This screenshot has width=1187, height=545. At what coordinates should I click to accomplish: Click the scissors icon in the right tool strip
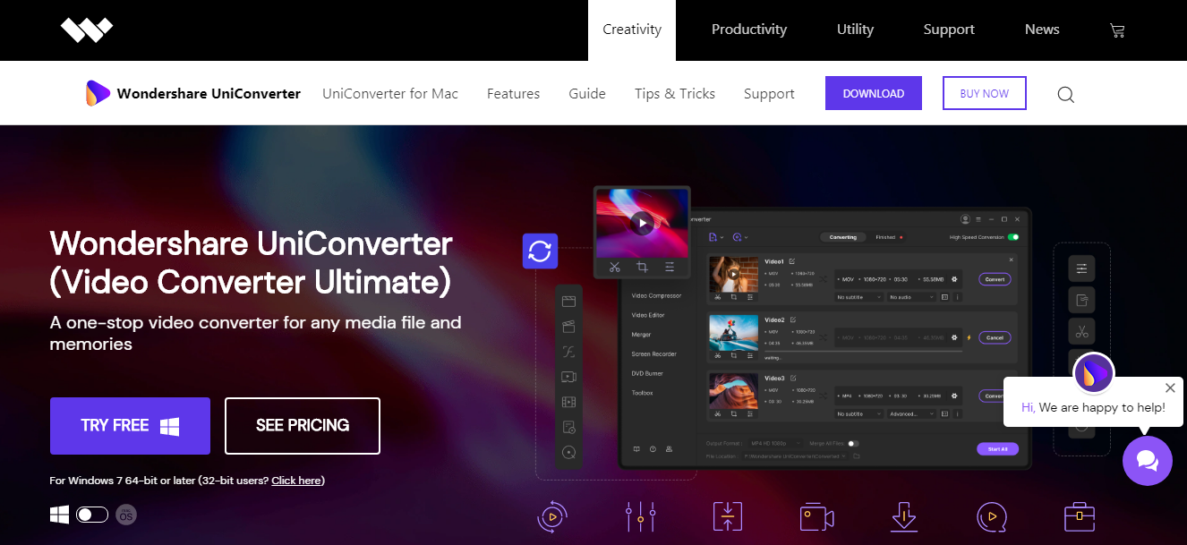coord(1082,332)
